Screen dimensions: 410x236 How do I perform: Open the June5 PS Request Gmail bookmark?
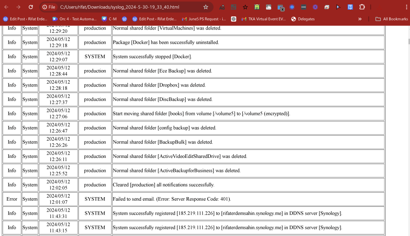(x=204, y=19)
